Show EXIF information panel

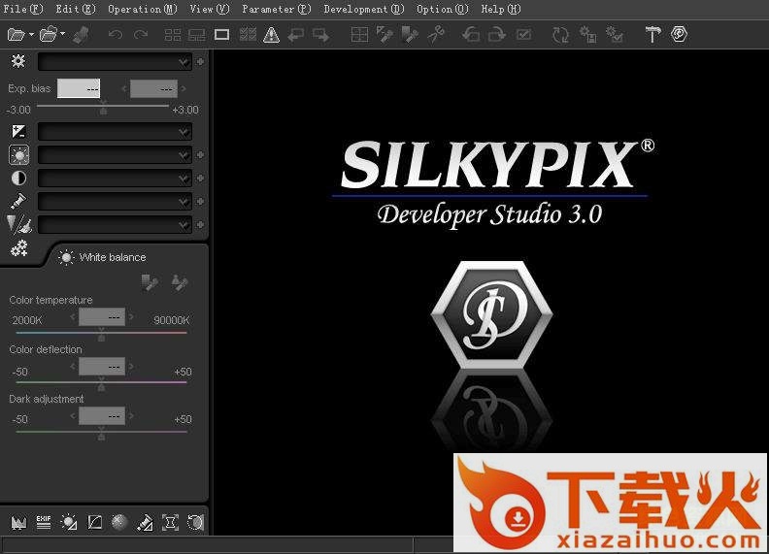43,522
